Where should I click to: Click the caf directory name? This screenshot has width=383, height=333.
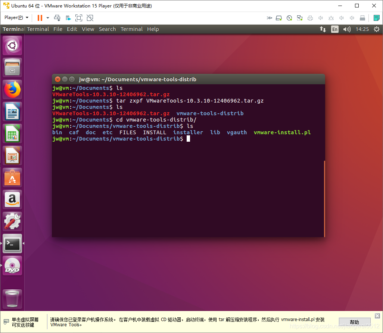tap(74, 132)
